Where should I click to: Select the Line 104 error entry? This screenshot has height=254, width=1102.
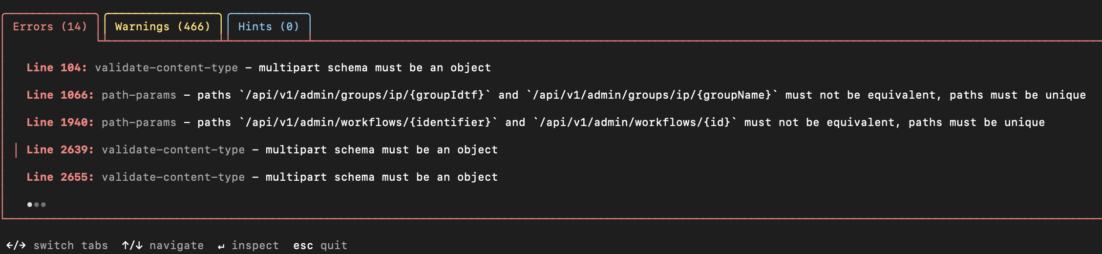point(57,68)
